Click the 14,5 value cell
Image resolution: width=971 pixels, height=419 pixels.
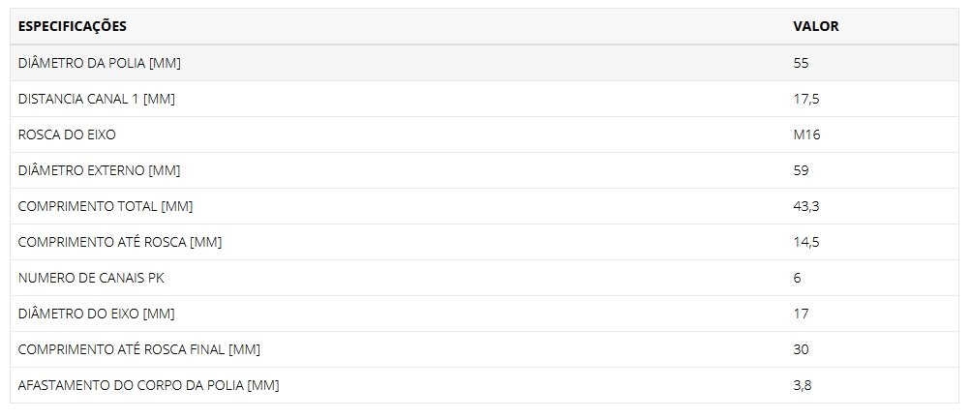[806, 243]
